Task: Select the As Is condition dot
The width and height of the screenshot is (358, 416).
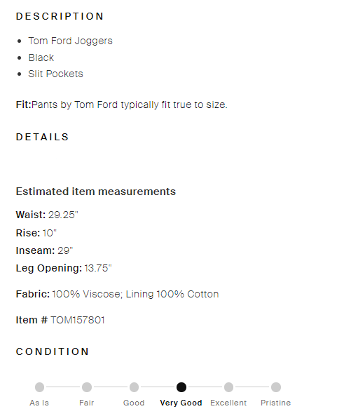Action: [x=39, y=387]
